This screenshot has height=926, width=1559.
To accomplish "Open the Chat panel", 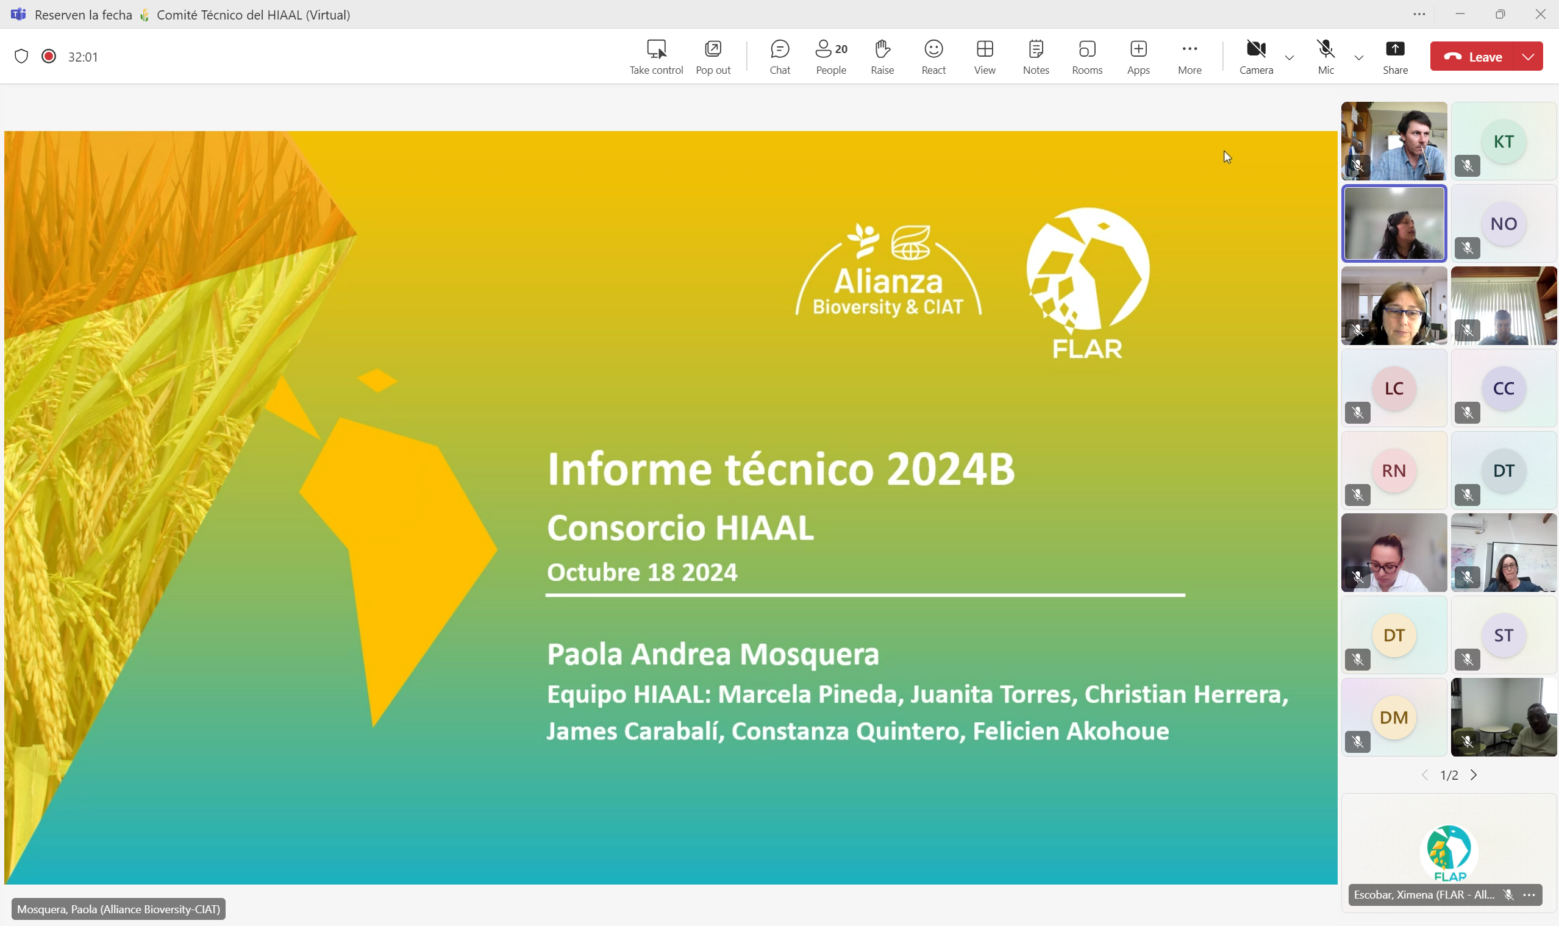I will point(779,57).
